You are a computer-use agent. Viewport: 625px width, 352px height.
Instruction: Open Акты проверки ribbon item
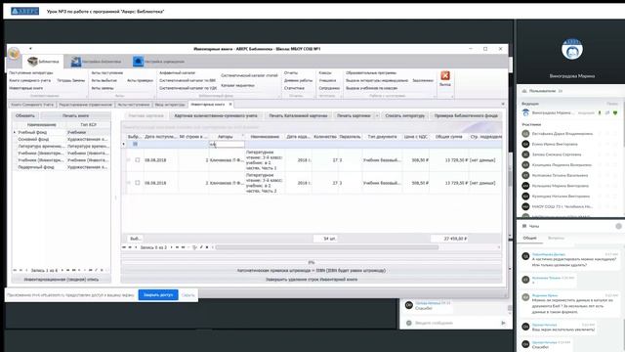point(140,80)
